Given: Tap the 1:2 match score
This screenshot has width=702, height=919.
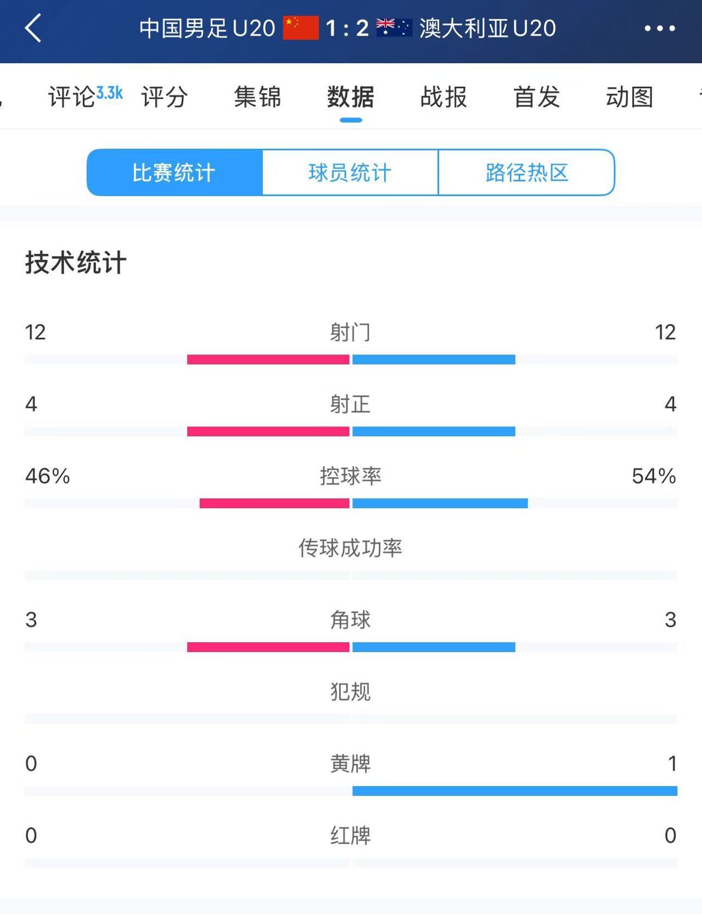Looking at the screenshot, I should click(347, 29).
